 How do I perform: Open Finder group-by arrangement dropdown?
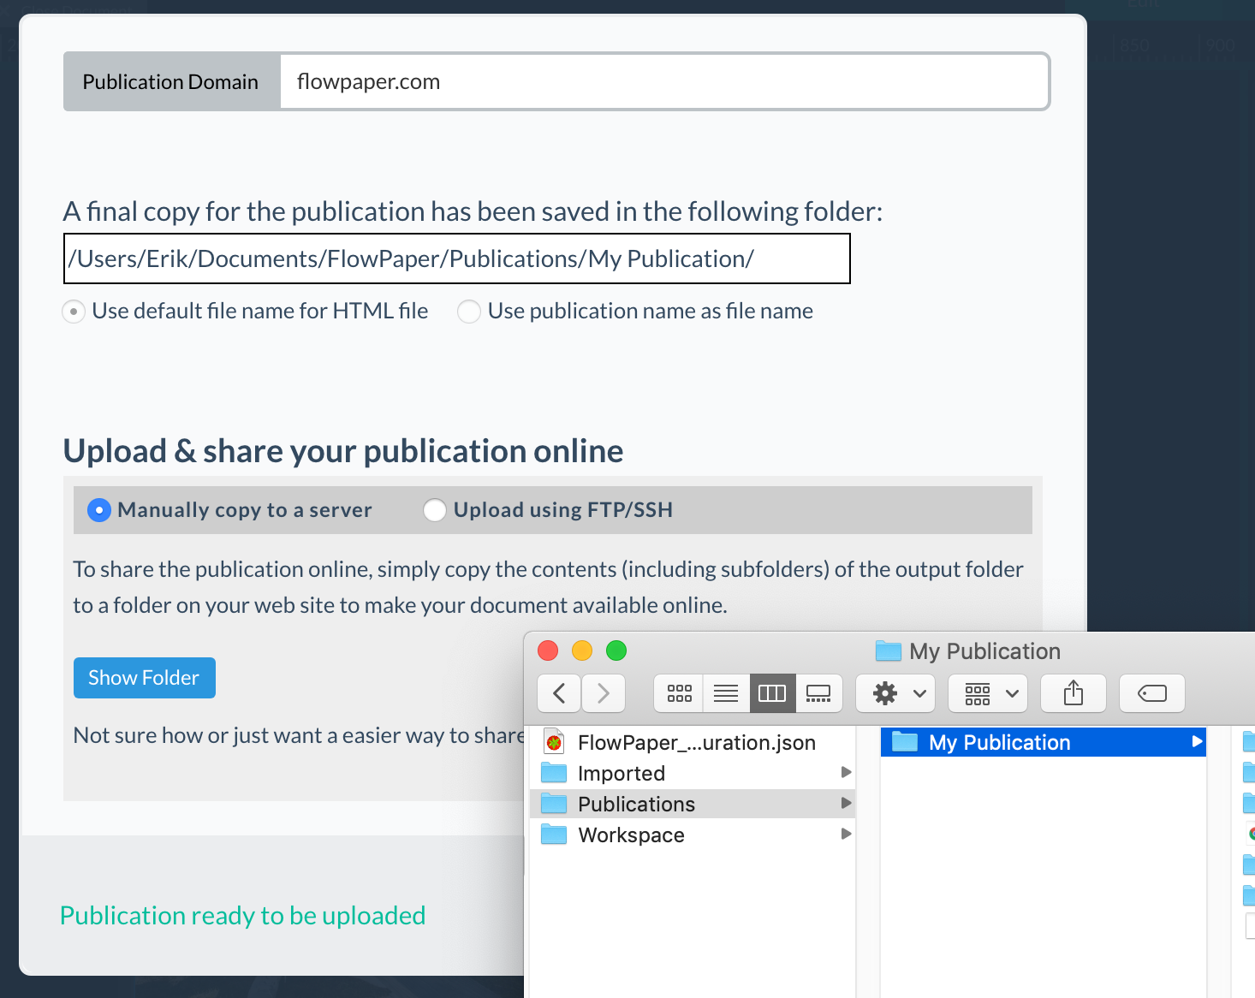(988, 693)
